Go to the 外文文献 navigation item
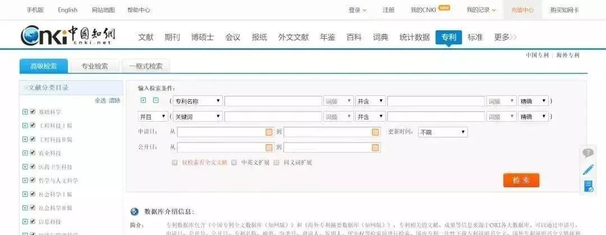This screenshot has width=606, height=235. tap(293, 38)
